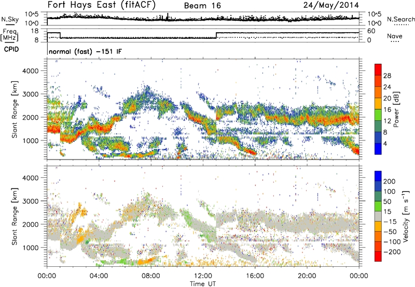The height and width of the screenshot is (287, 415).
Task: Click the 'Freq. [MHz]' axis label
Action: click(x=9, y=35)
